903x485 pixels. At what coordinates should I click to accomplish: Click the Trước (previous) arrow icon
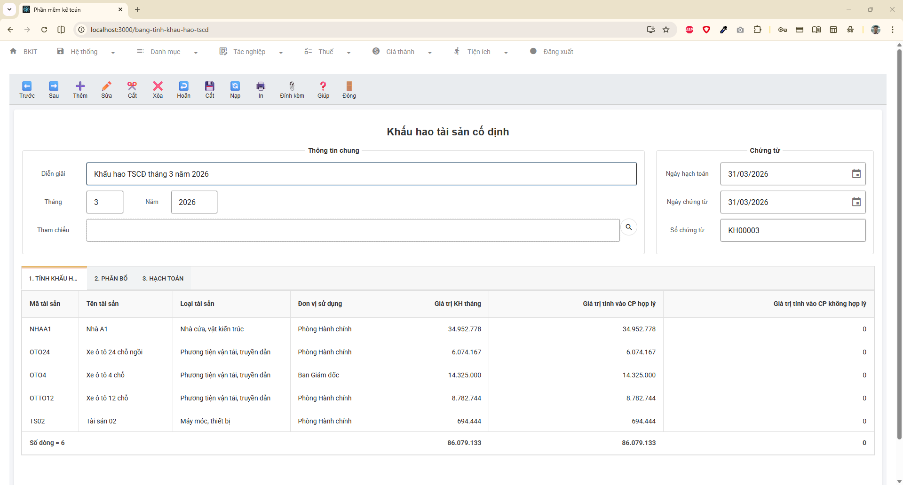click(x=27, y=86)
